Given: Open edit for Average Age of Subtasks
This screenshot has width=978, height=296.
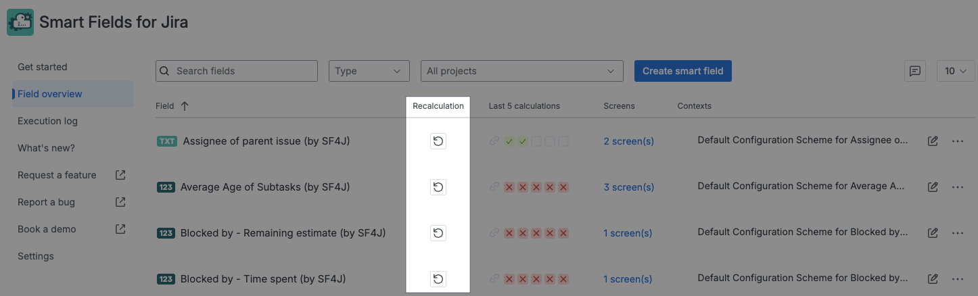Looking at the screenshot, I should pyautogui.click(x=933, y=187).
